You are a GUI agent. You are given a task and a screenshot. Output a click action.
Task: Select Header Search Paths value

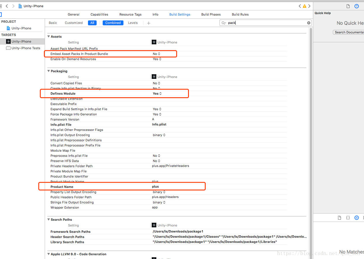[x=230, y=237]
